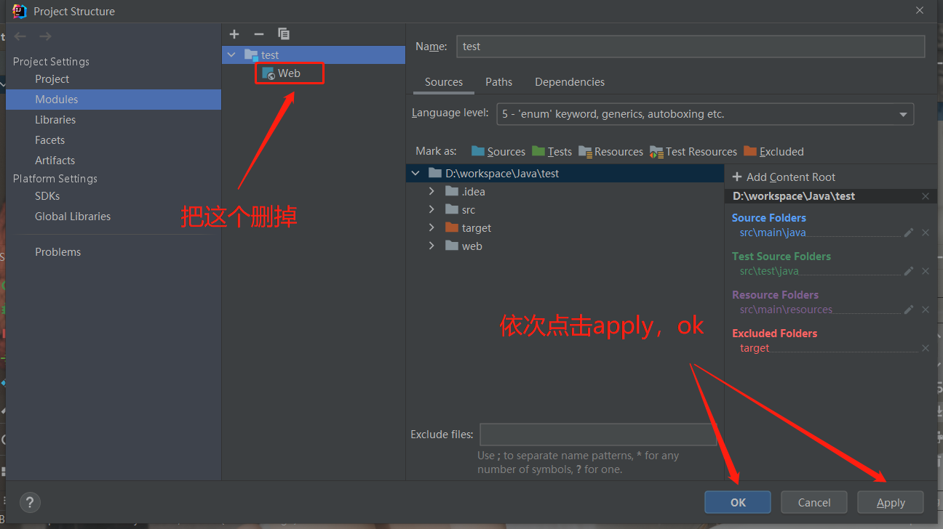Toggle the Test Resources mark
This screenshot has width=943, height=529.
click(x=693, y=151)
